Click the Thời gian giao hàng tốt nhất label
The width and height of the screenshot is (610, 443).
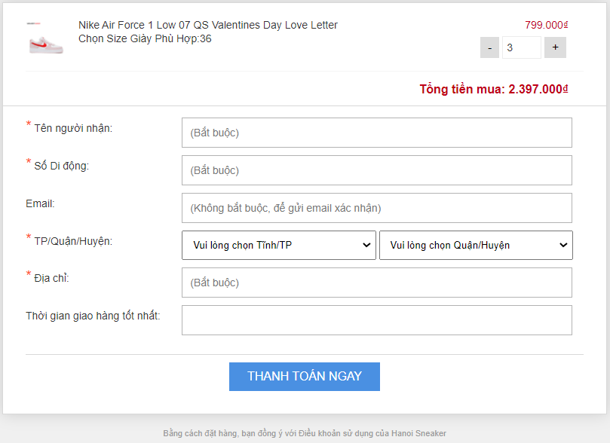93,315
